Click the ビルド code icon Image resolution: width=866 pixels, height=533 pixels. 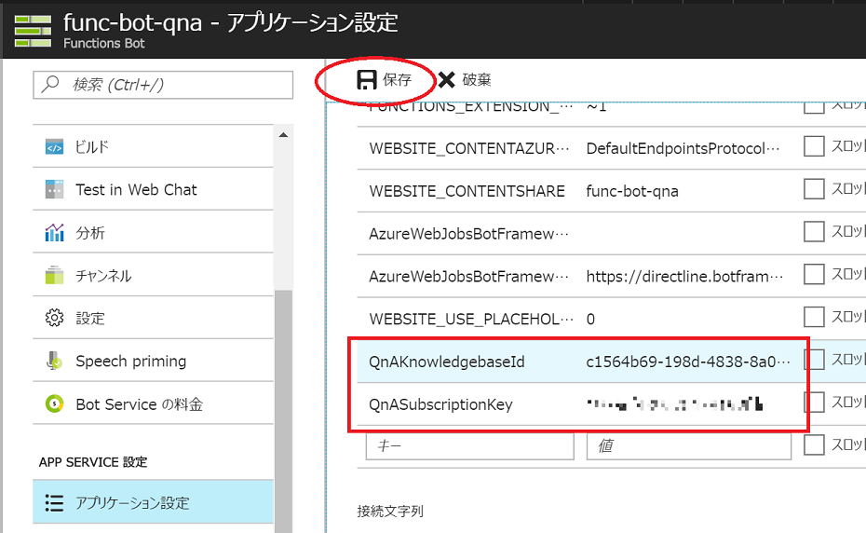pos(54,147)
